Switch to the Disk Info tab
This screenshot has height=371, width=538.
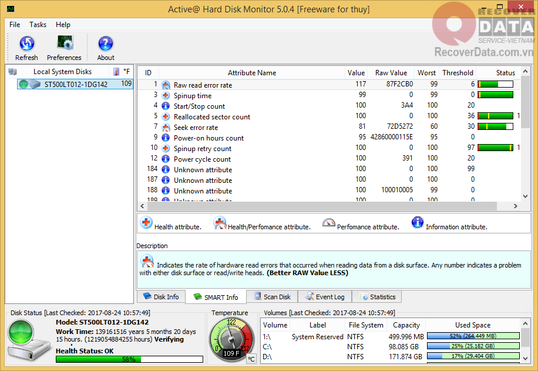point(161,297)
